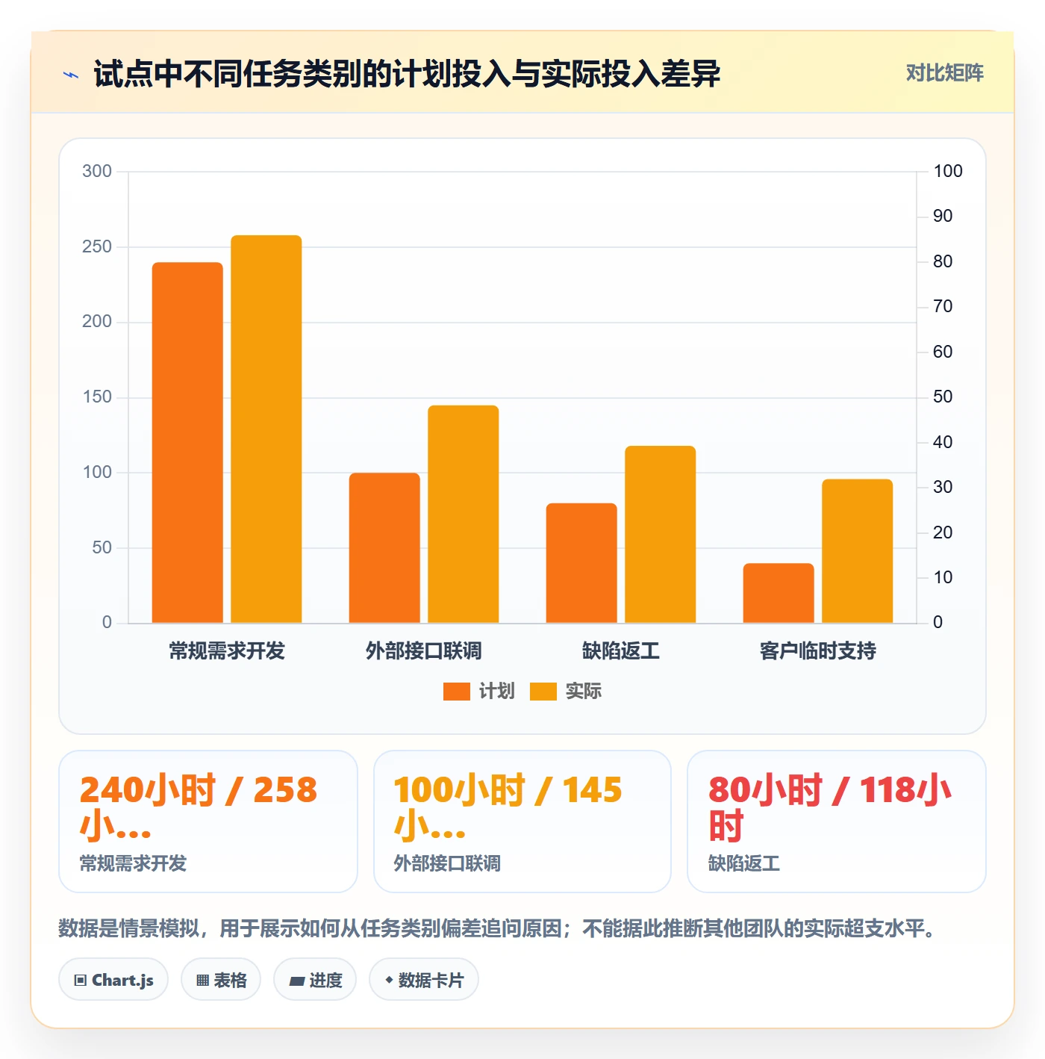Click the 实际 legend label text

click(583, 692)
